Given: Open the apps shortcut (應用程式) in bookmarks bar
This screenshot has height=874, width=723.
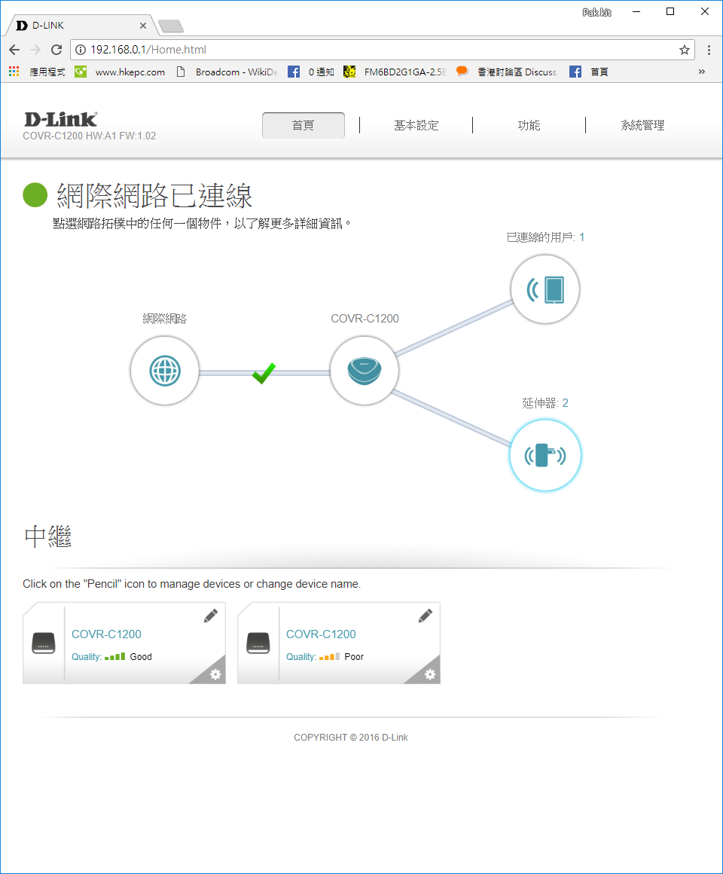Looking at the screenshot, I should point(38,72).
